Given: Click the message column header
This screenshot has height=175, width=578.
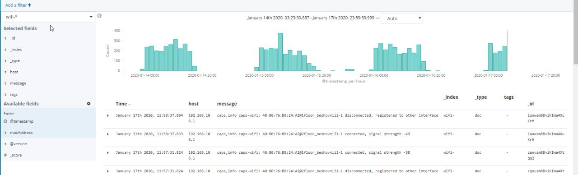Looking at the screenshot, I should (227, 104).
